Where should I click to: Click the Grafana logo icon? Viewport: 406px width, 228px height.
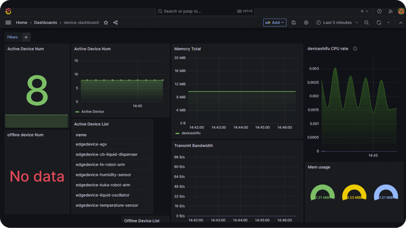(8, 11)
